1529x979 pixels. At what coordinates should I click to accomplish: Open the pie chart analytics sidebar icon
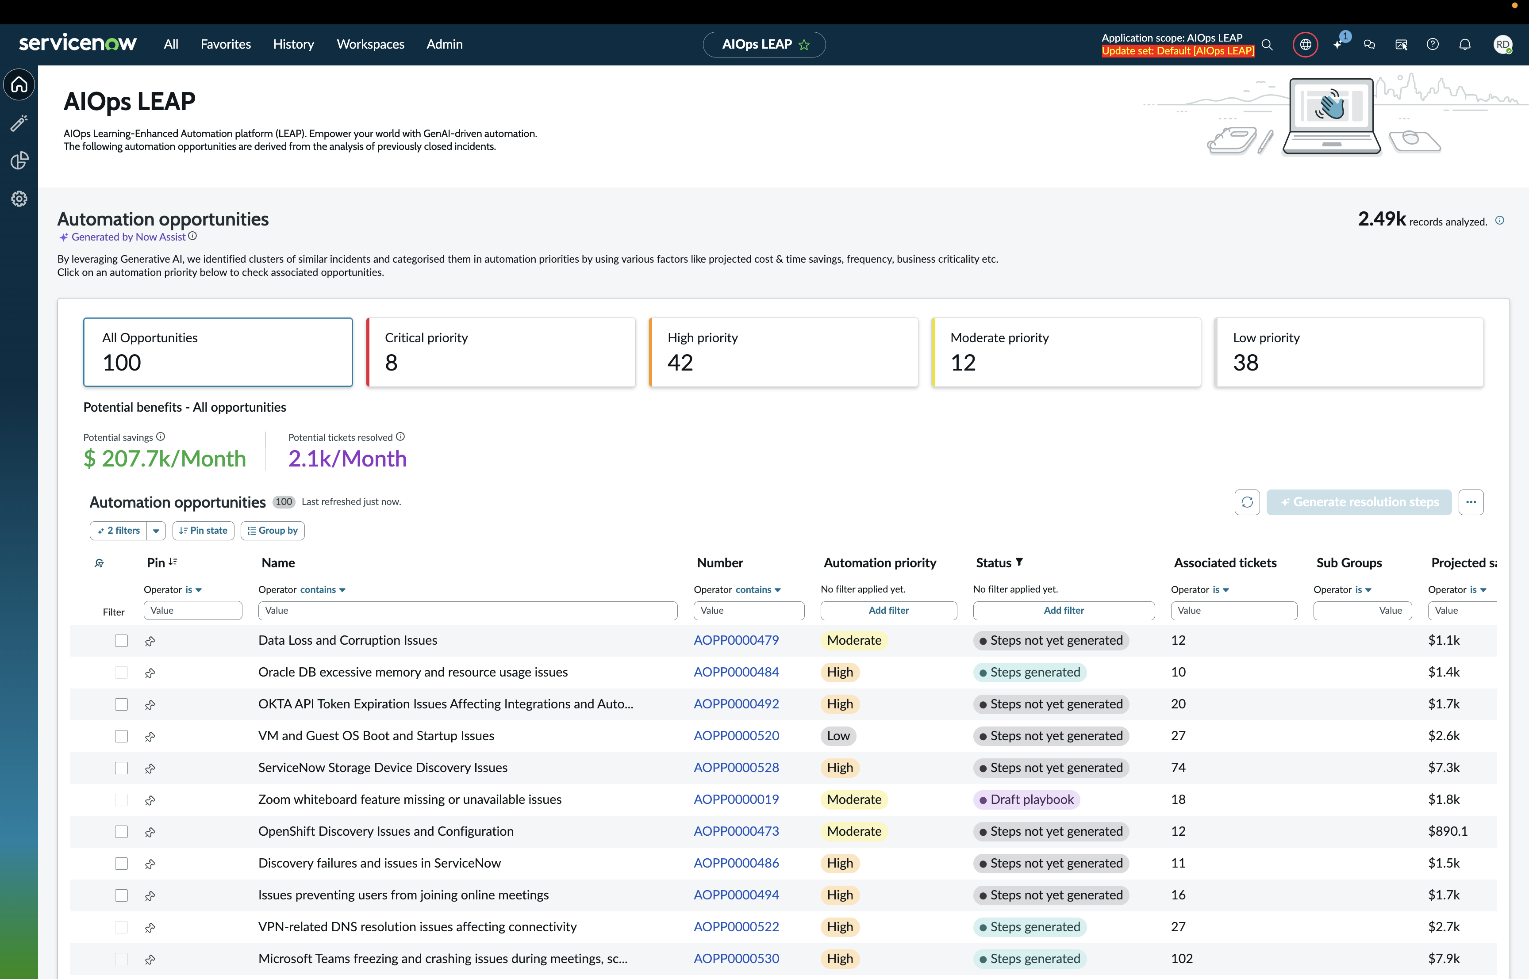pos(19,161)
